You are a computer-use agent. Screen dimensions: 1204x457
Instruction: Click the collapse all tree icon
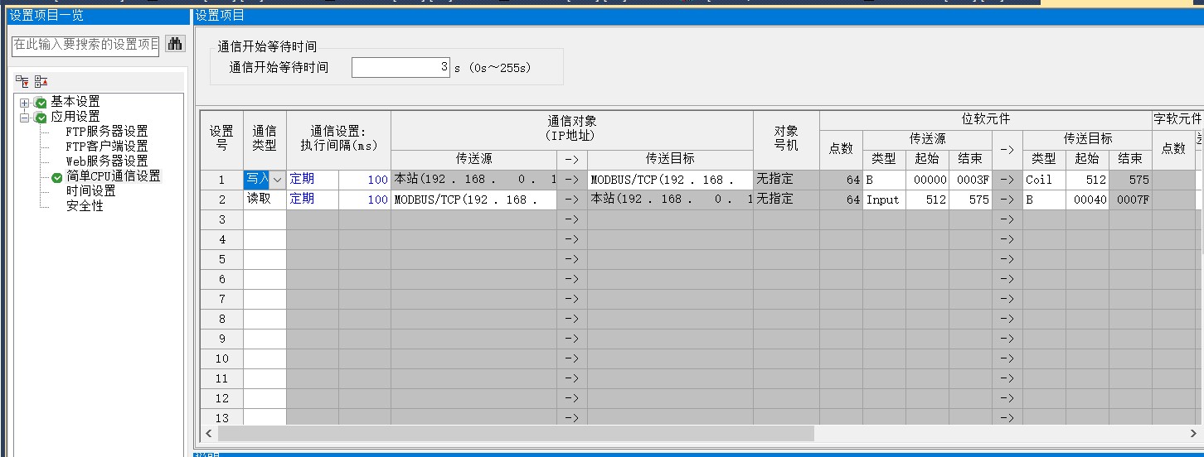click(x=41, y=81)
